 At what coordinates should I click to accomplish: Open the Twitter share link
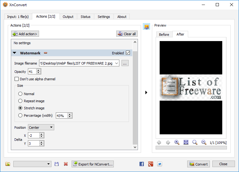pos(160,164)
